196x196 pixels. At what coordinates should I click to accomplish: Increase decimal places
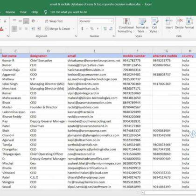point(105,28)
